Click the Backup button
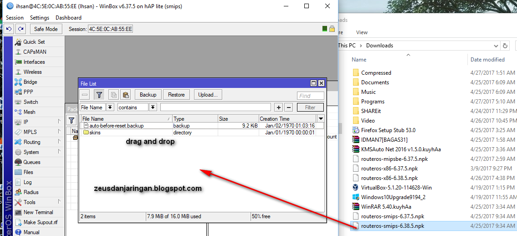 coord(148,95)
